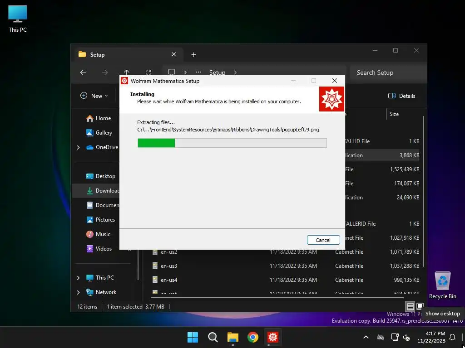Open Gallery in navigation pane
The image size is (465, 348).
tap(99, 133)
